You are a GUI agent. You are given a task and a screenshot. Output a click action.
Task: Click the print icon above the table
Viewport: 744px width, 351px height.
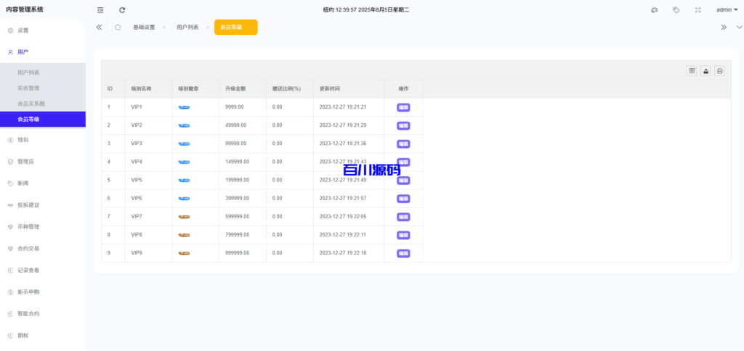pos(719,70)
